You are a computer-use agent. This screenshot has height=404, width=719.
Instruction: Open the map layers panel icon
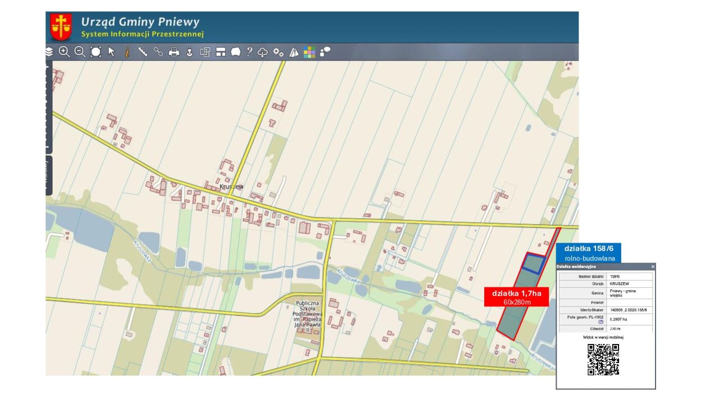click(x=49, y=52)
